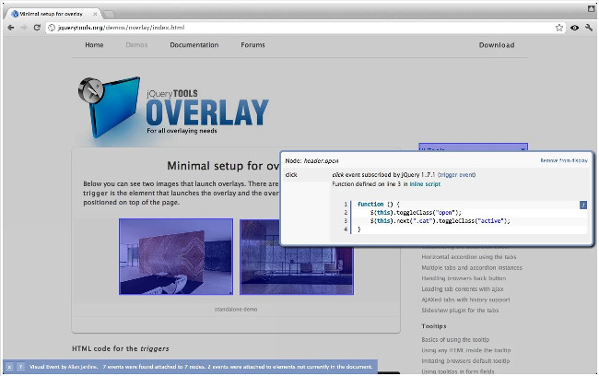The image size is (599, 376).
Task: Open Handling browsers back button link
Action: [464, 278]
